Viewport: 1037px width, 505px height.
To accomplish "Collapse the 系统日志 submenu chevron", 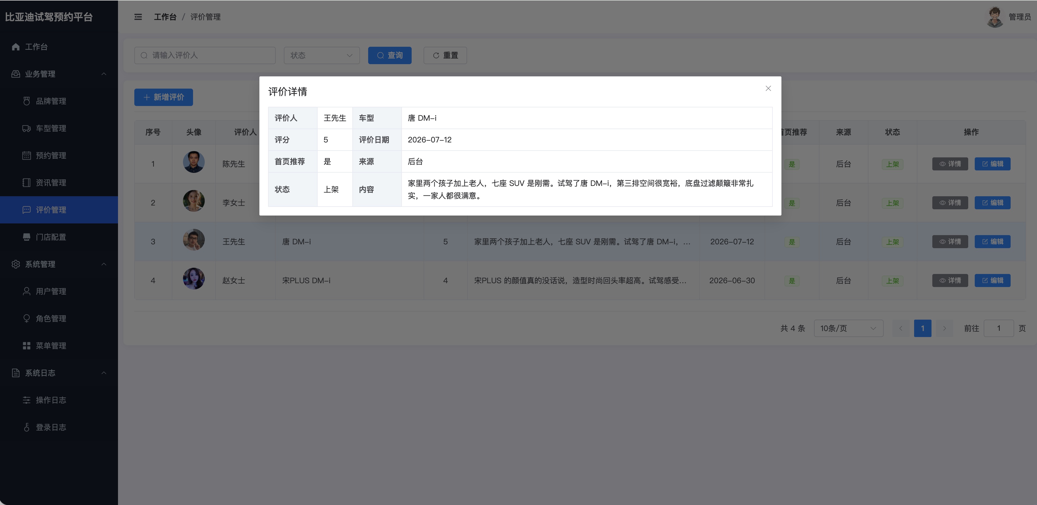I will [104, 373].
